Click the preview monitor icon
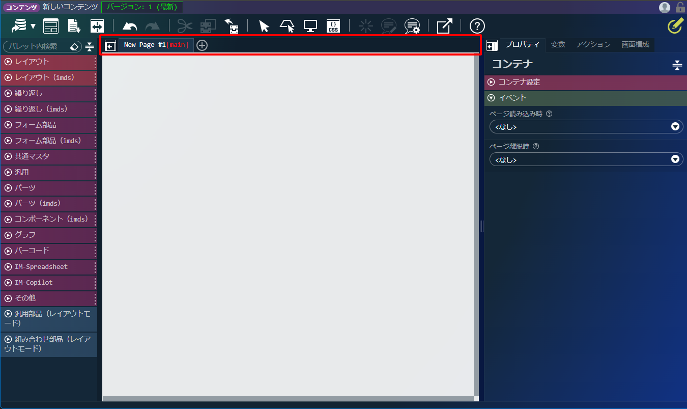This screenshot has height=409, width=687. [310, 26]
